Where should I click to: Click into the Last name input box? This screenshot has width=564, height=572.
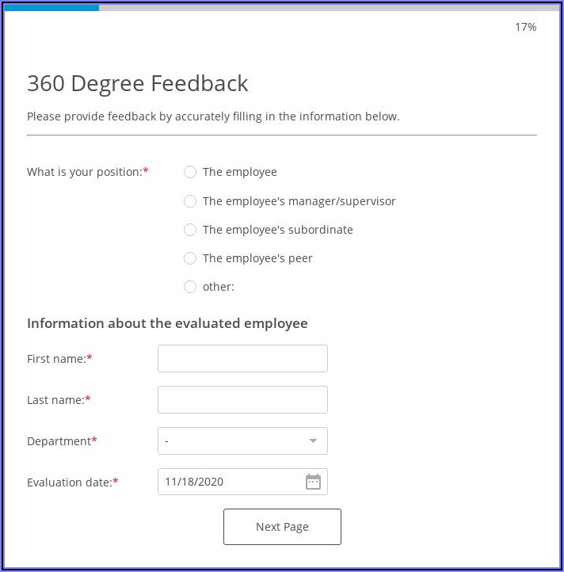[242, 399]
